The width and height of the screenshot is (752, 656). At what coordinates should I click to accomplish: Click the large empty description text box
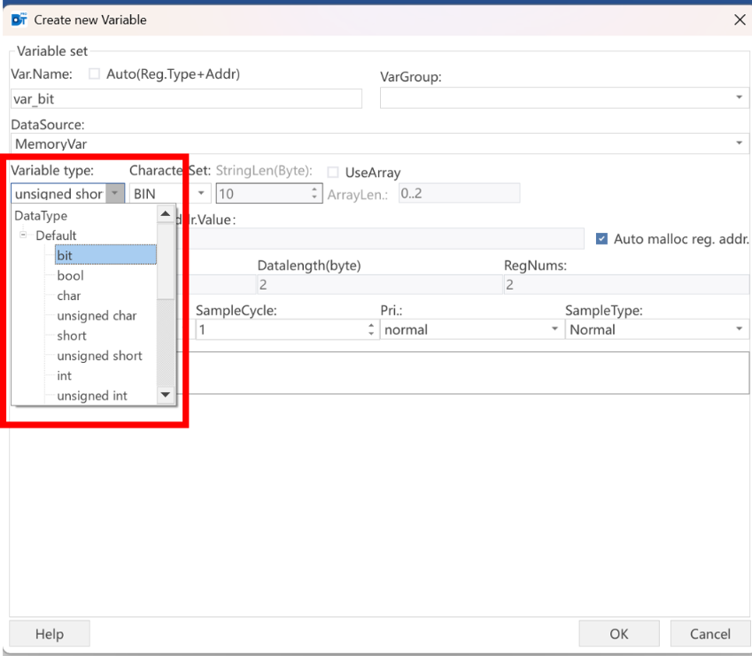462,373
